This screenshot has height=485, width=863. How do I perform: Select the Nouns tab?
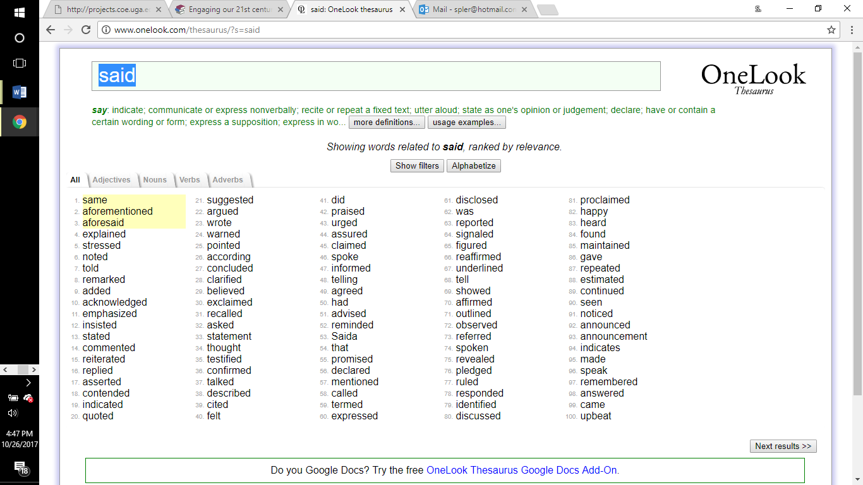point(155,180)
